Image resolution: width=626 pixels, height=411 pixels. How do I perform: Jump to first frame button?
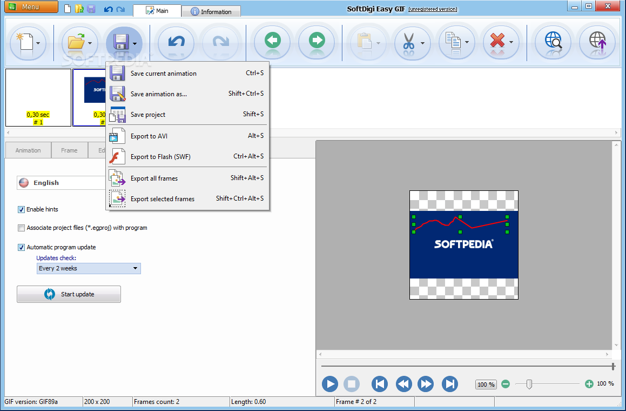(x=380, y=384)
